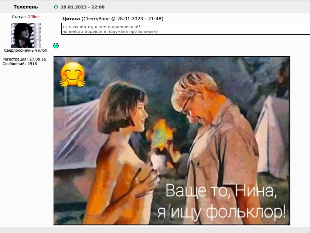
Task: Click the Телепень avatar thumbnail
Action: [x=26, y=35]
